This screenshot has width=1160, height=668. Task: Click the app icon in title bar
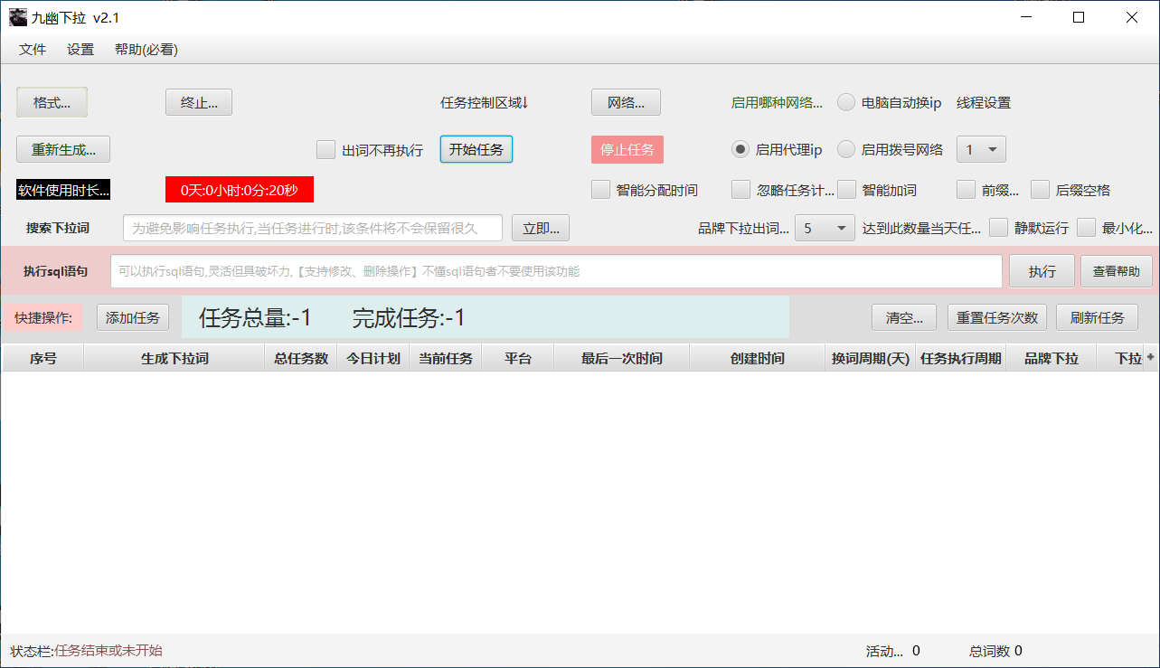pyautogui.click(x=18, y=17)
